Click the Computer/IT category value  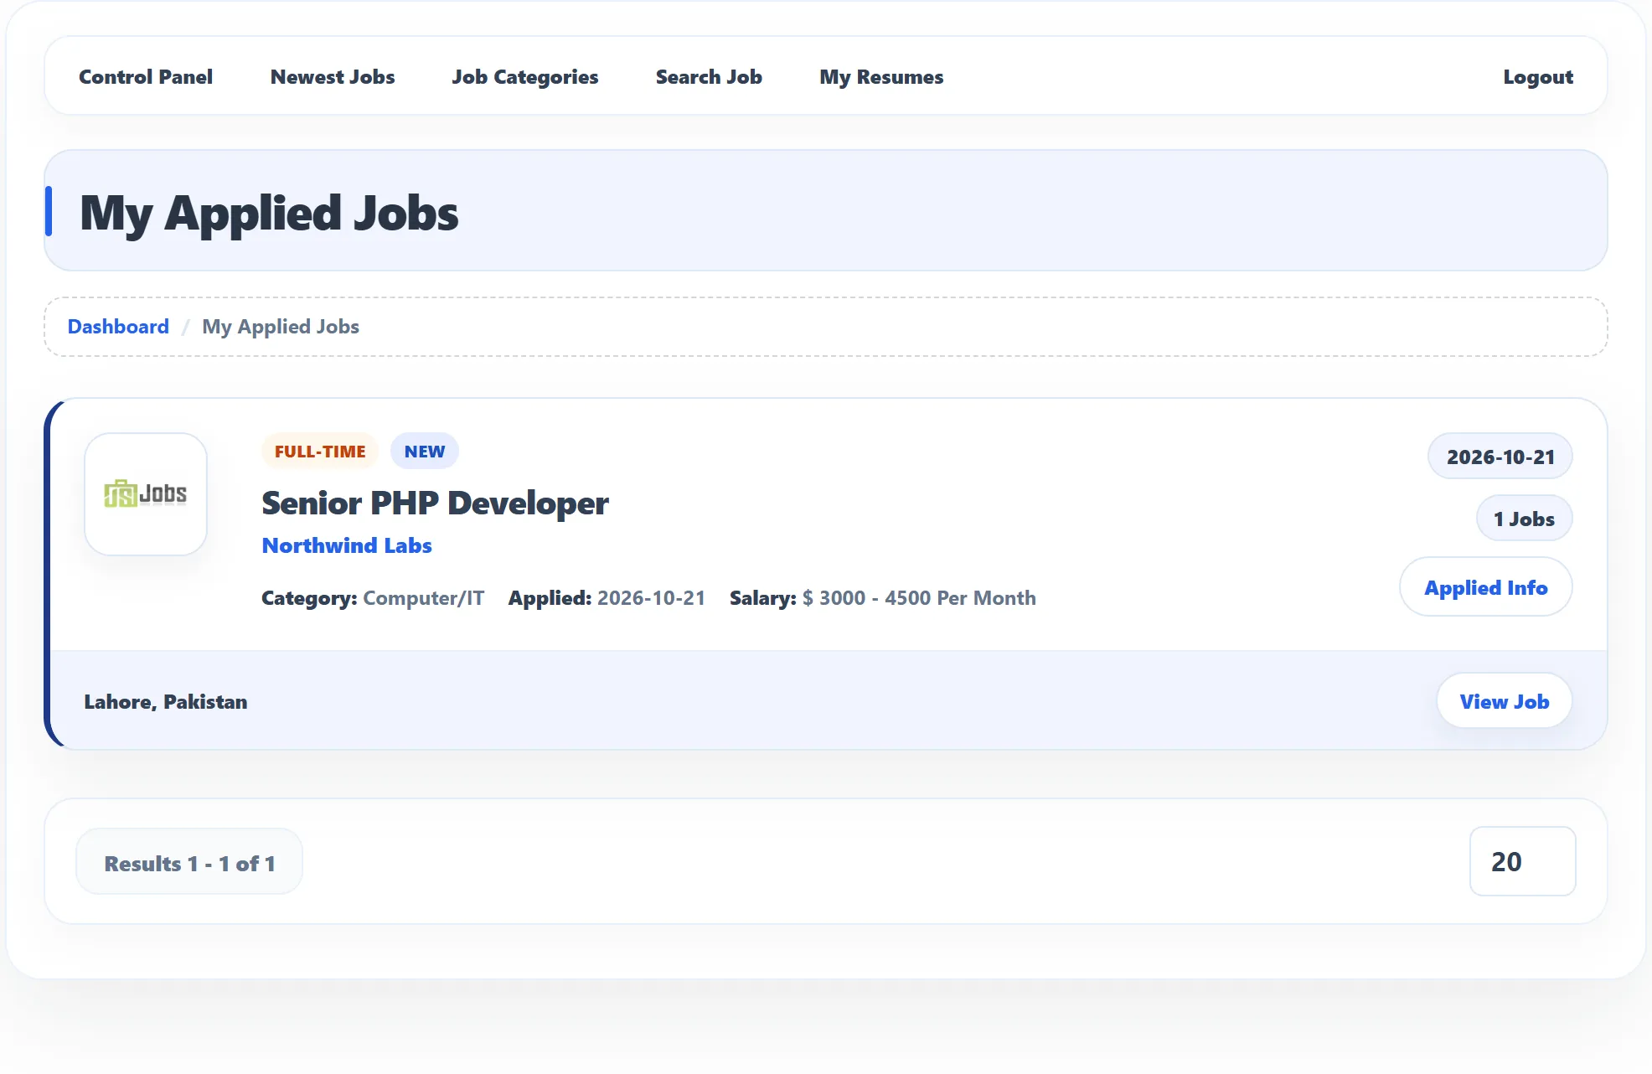[x=423, y=598]
